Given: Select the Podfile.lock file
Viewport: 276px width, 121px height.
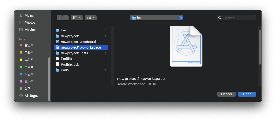Looking at the screenshot, I should tap(81, 64).
